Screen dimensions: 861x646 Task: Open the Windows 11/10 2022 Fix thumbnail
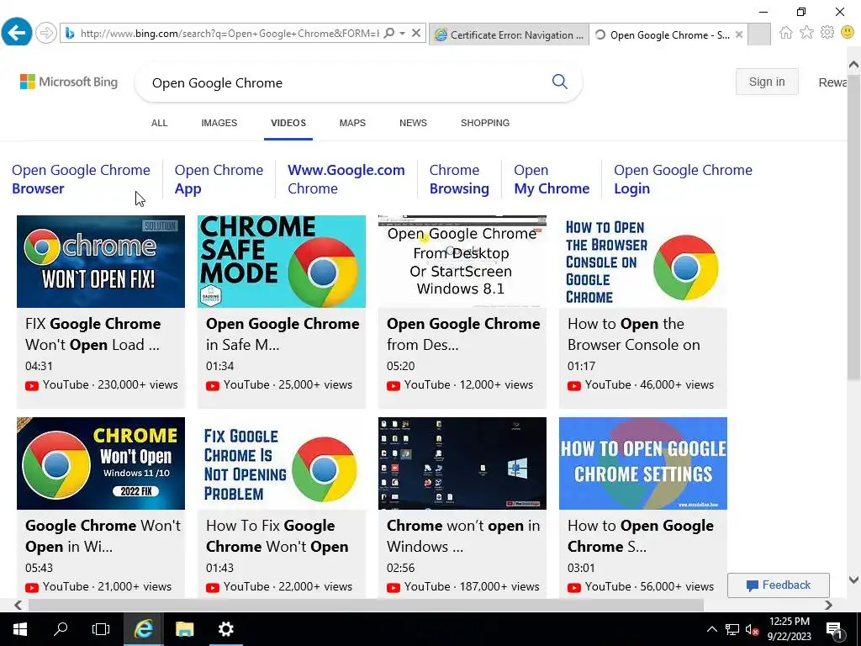pyautogui.click(x=101, y=463)
